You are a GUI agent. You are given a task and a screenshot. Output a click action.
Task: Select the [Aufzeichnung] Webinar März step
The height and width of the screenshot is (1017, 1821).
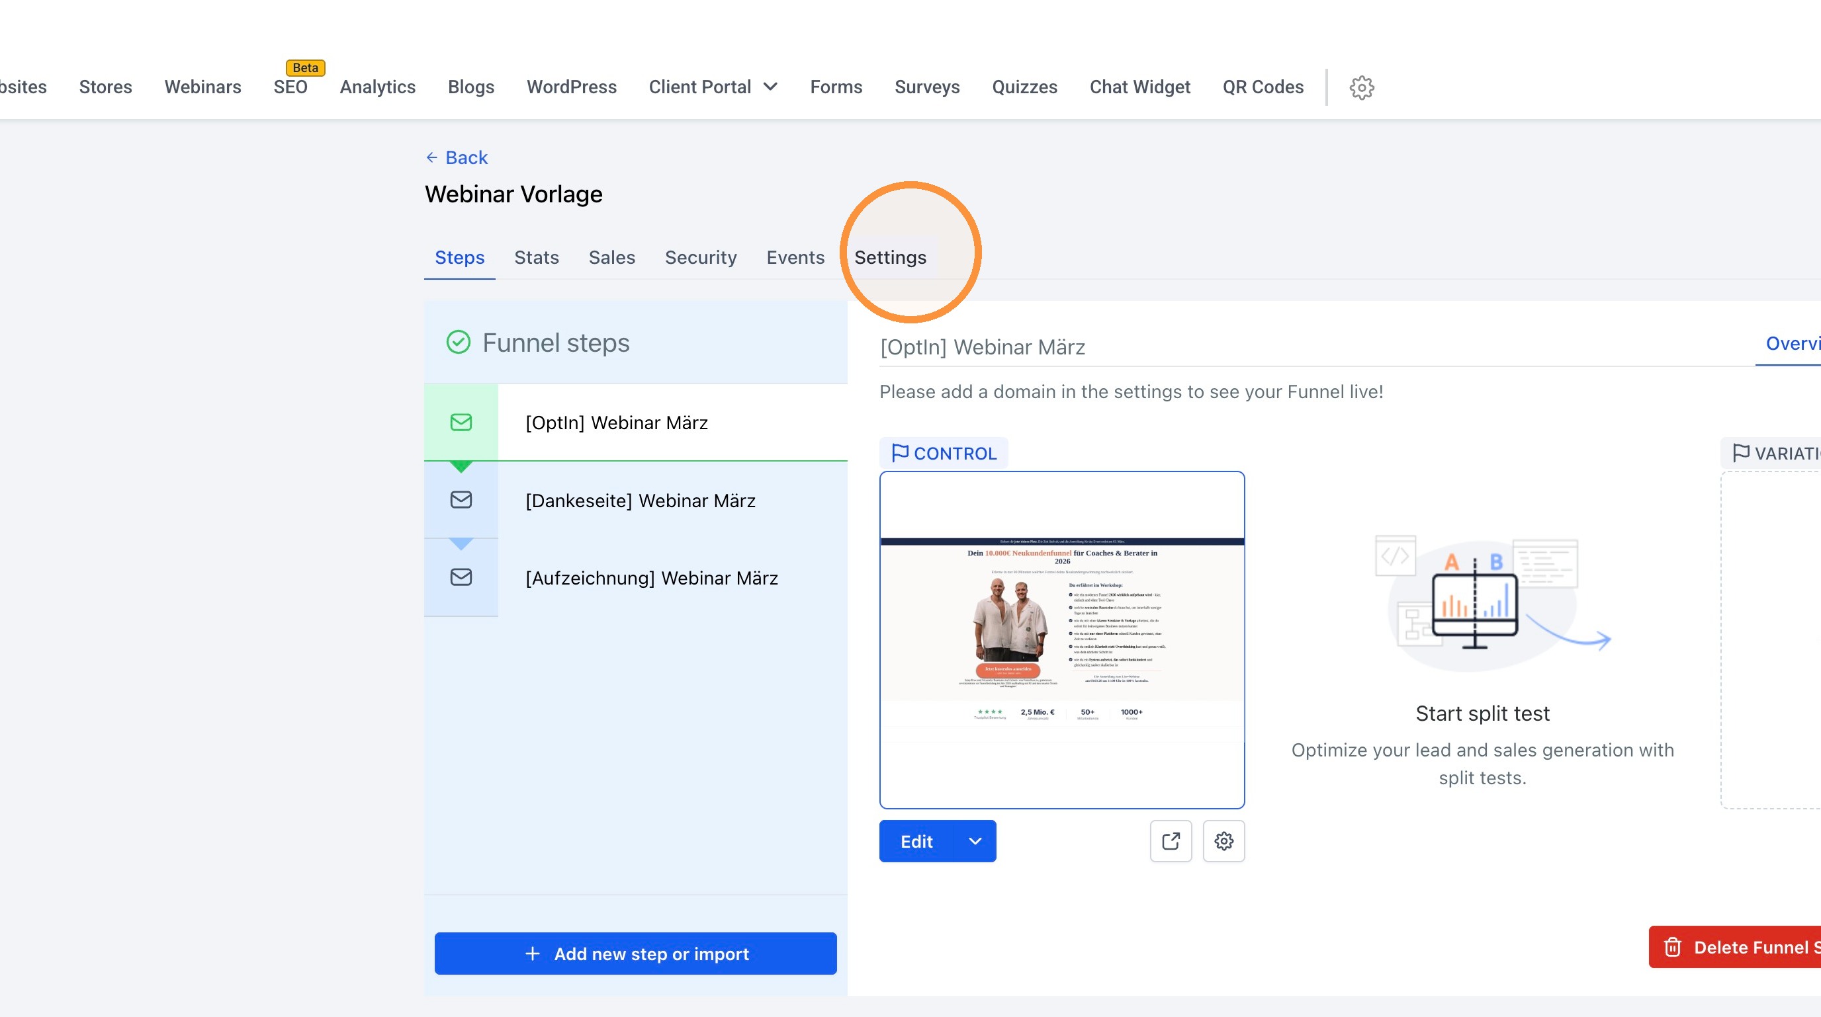[635, 578]
